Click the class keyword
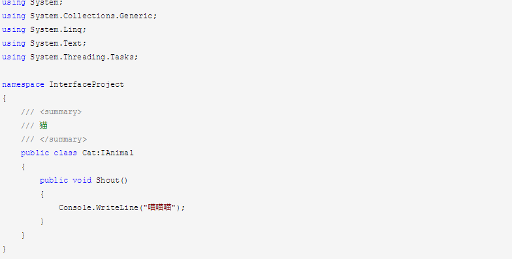Screen dimensions: 512x259 (65, 153)
